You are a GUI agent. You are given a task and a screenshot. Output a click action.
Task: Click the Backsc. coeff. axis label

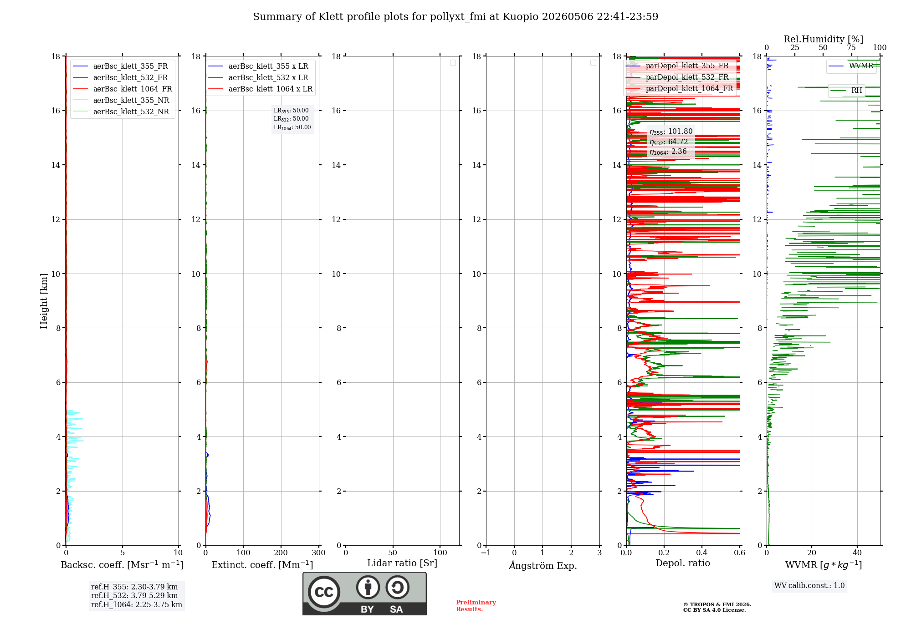point(122,565)
